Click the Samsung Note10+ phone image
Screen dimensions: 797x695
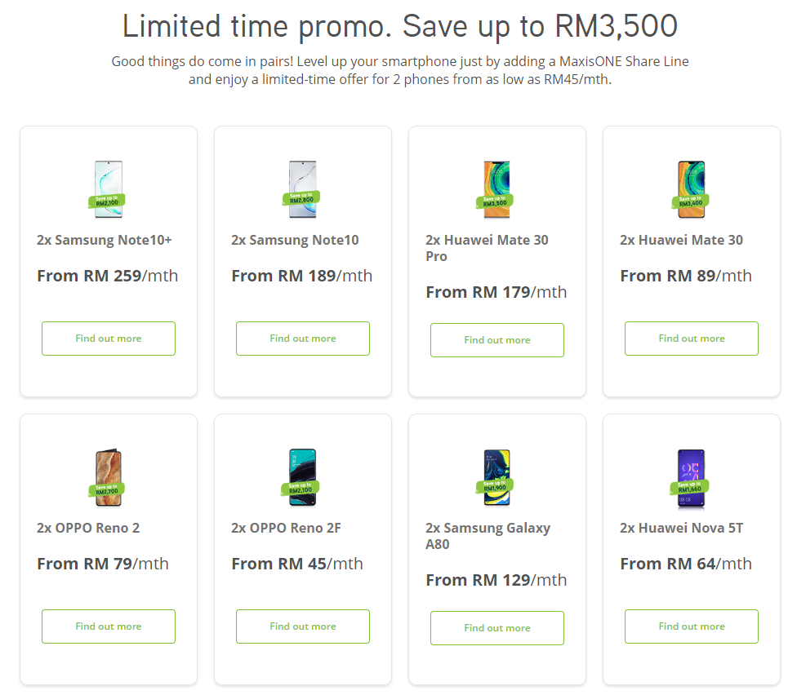point(109,189)
